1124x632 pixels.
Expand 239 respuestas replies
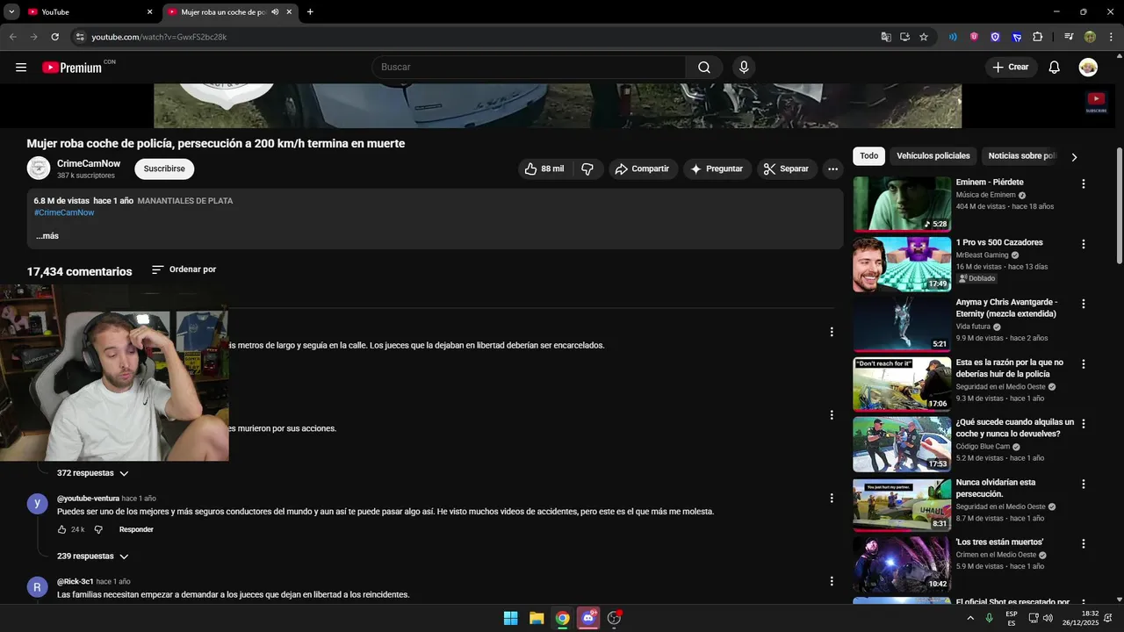[x=92, y=557]
